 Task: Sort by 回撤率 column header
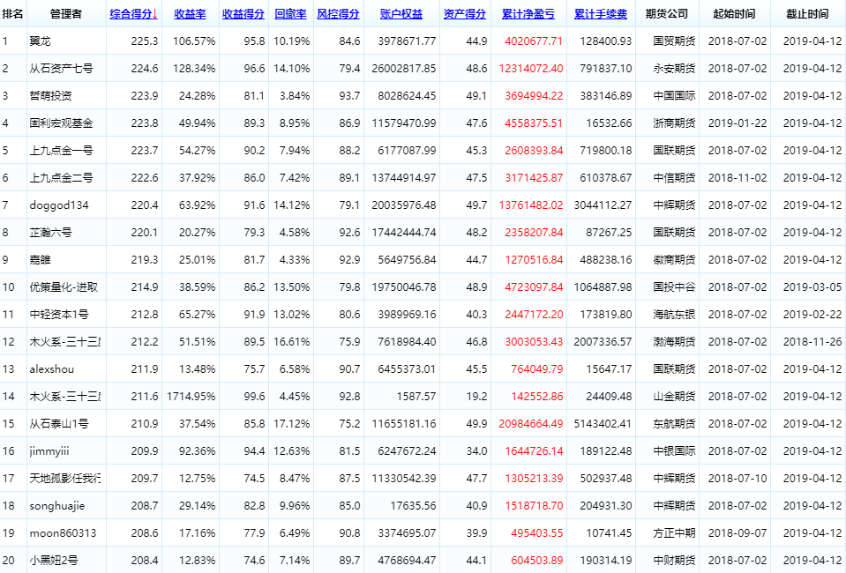tap(290, 14)
